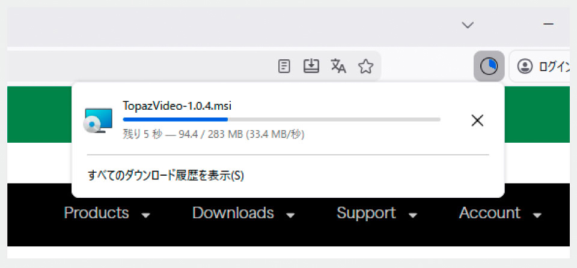Open the Products menu item
577x268 pixels.
[96, 213]
